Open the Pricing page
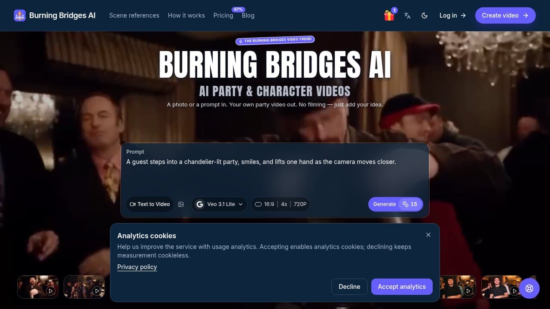Screen dimensions: 550x309 [223, 15]
